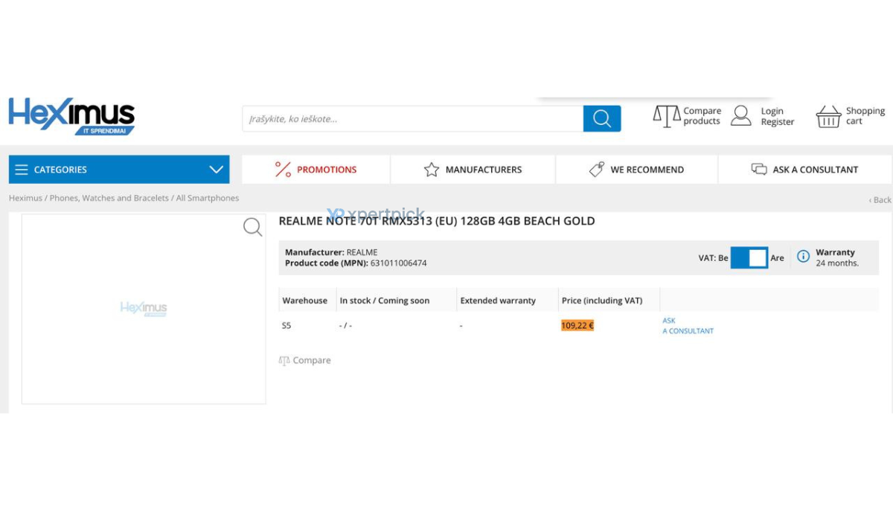Click the Extended warranty column header
Viewport: 893px width, 506px height.
498,301
